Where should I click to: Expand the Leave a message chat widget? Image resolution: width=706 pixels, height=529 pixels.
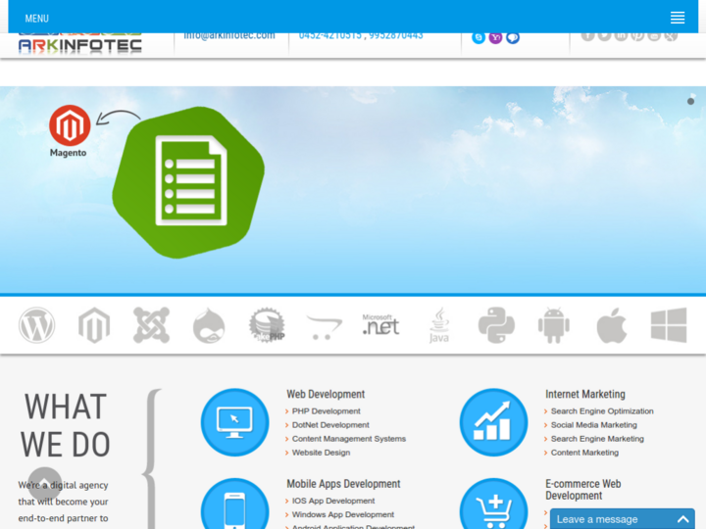[x=622, y=518]
